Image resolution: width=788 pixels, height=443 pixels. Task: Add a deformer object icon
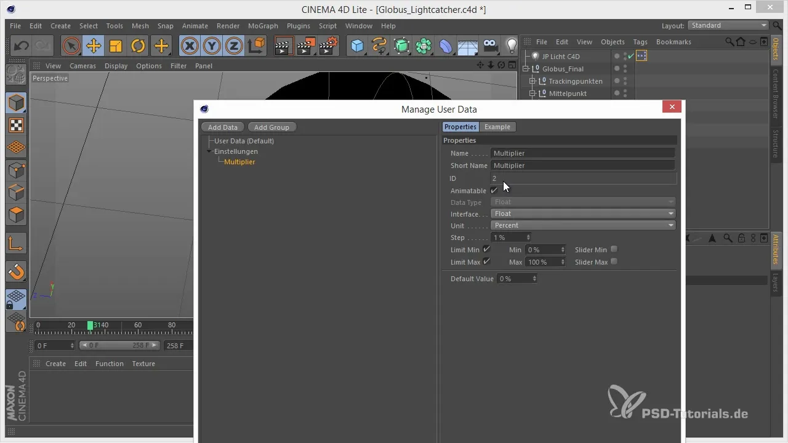point(446,46)
